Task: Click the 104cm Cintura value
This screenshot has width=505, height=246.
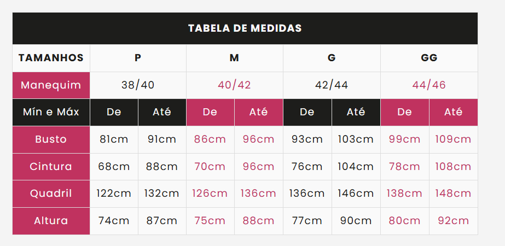Action: coord(356,167)
